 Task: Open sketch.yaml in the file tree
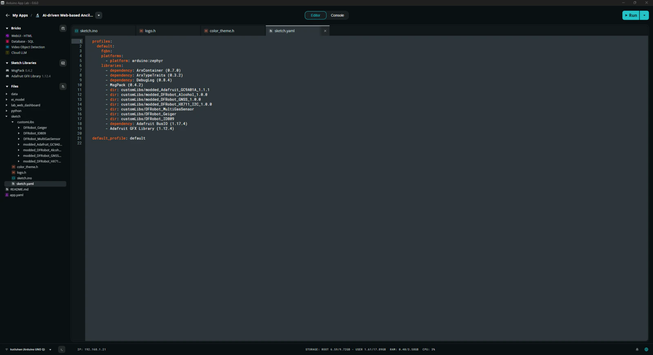click(x=34, y=184)
